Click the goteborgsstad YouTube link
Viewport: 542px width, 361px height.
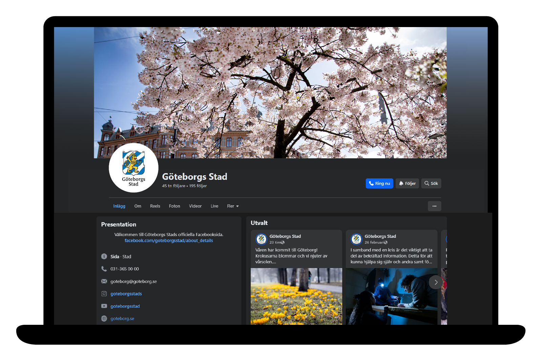[x=125, y=306]
